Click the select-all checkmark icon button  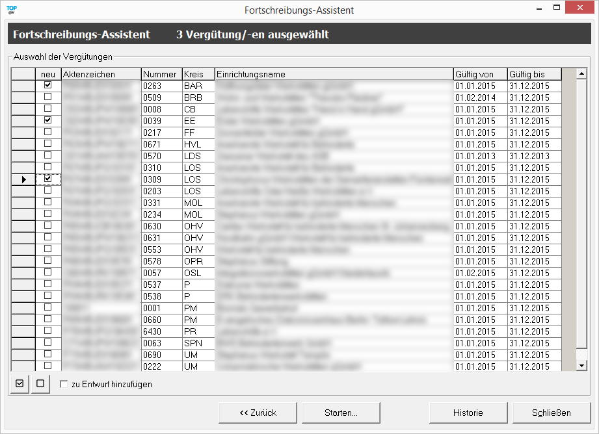coord(19,383)
